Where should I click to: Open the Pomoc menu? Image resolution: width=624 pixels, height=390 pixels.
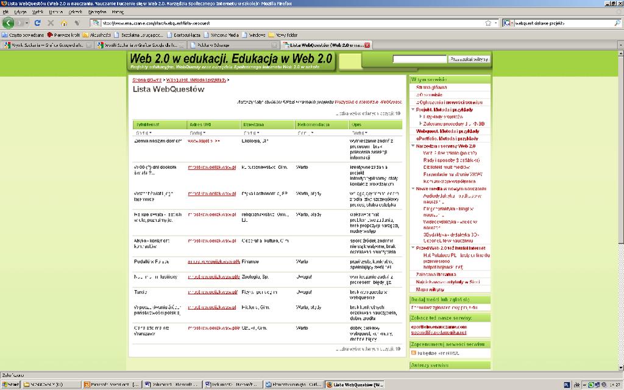118,12
